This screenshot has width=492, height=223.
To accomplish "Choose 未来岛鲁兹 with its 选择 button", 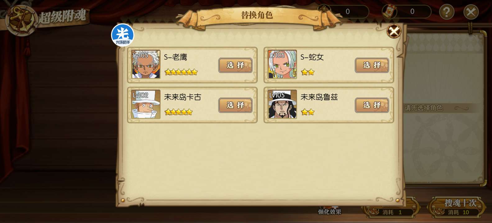I will click(x=372, y=105).
